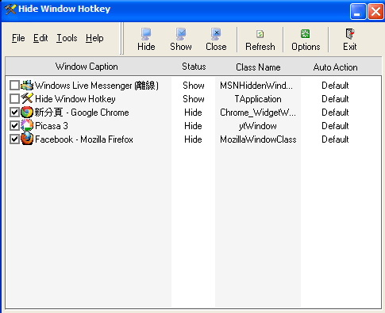Open the Edit menu

click(40, 38)
